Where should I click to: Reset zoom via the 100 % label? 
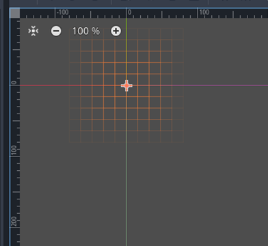[86, 31]
